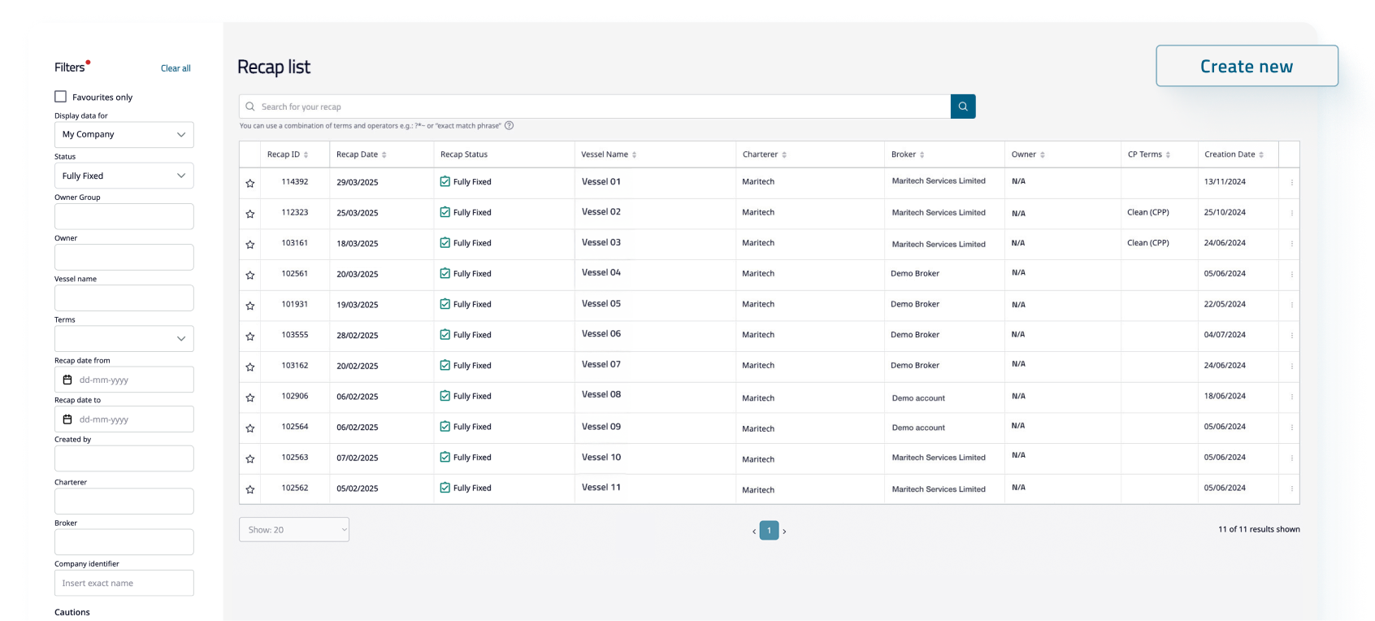Click calendar icon in Recap date to
This screenshot has width=1375, height=621.
67,419
